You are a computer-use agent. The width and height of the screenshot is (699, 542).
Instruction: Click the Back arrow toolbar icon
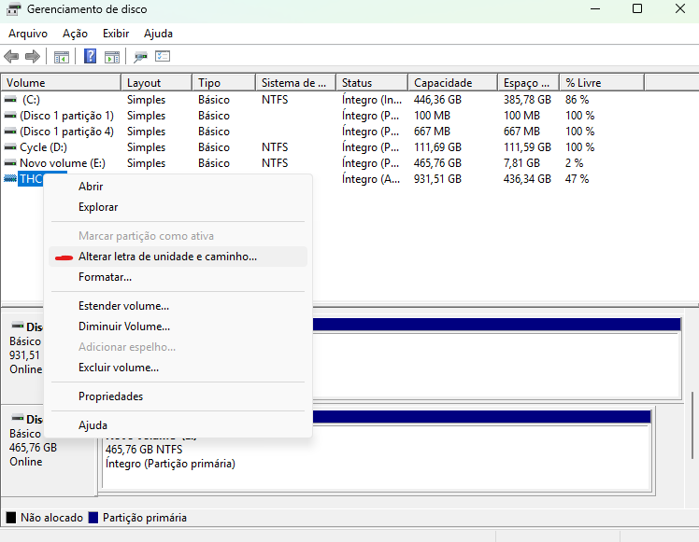point(11,57)
